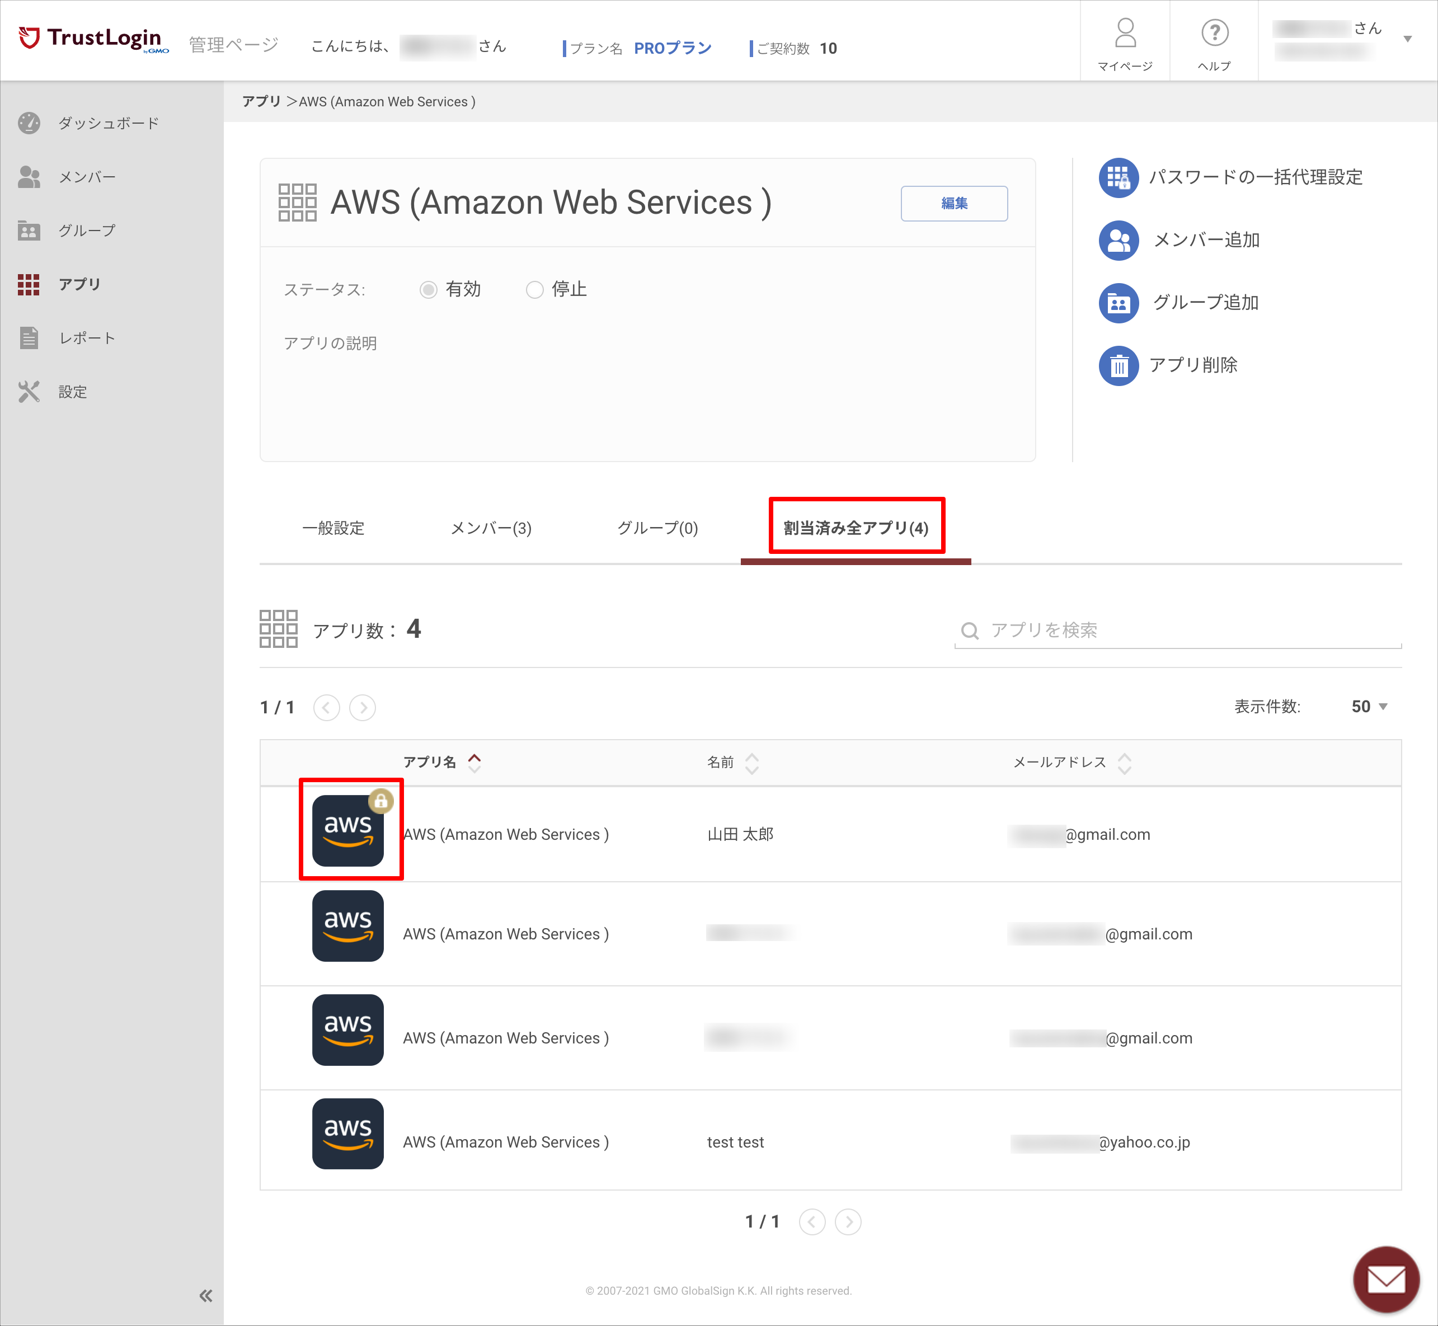Screen dimensions: 1438x1326
Task: Switch to the グループ(0) tab
Action: coord(657,528)
